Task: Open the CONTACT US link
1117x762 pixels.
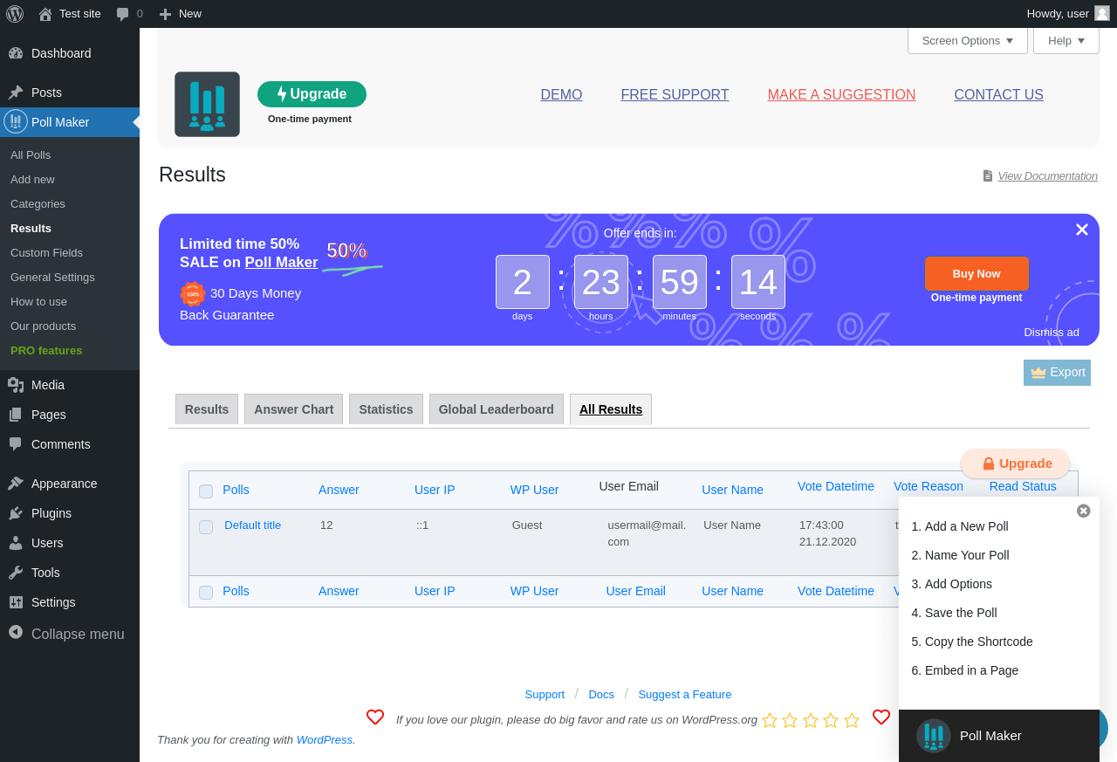Action: tap(998, 95)
